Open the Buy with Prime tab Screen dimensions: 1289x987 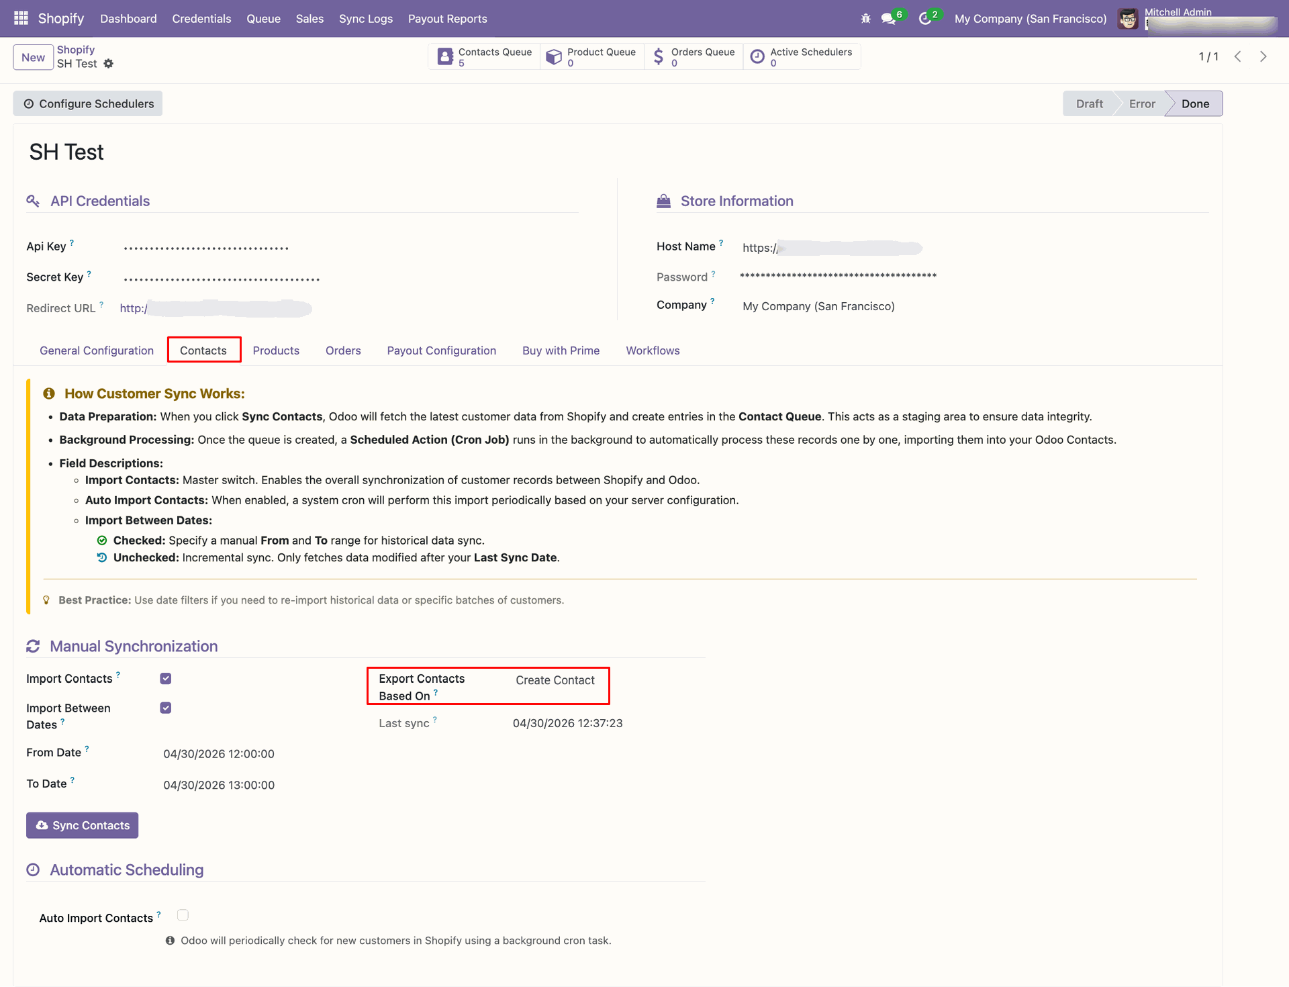561,350
